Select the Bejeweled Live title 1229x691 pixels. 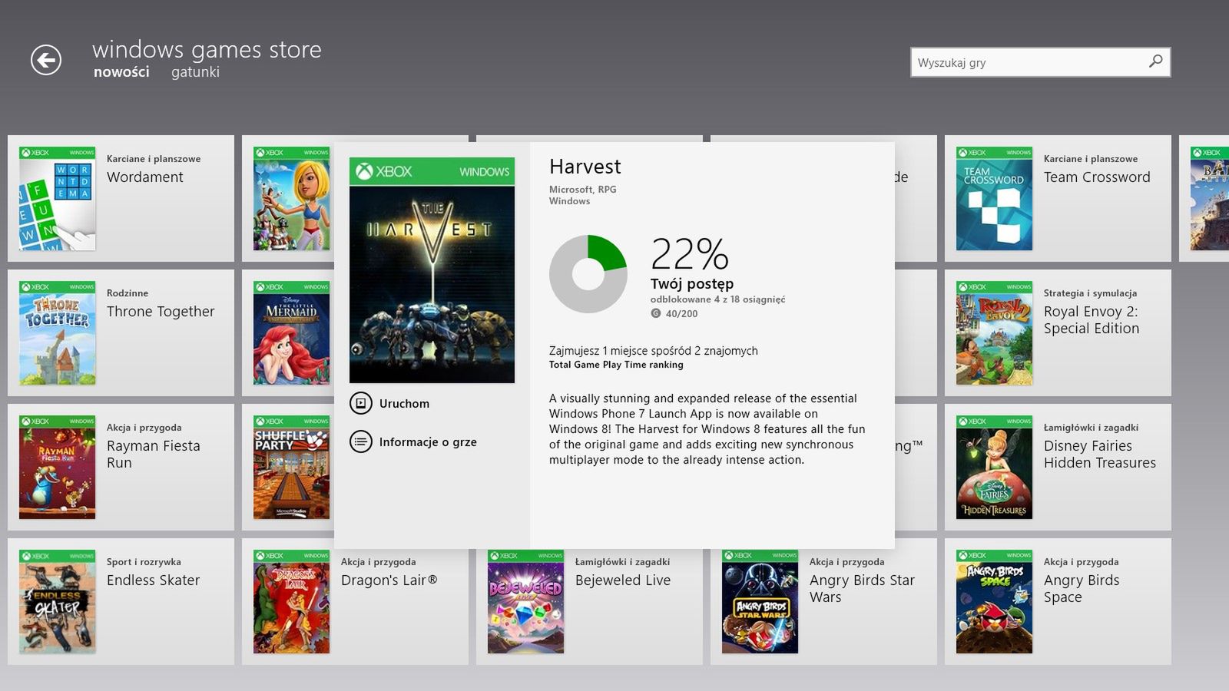pyautogui.click(x=623, y=580)
